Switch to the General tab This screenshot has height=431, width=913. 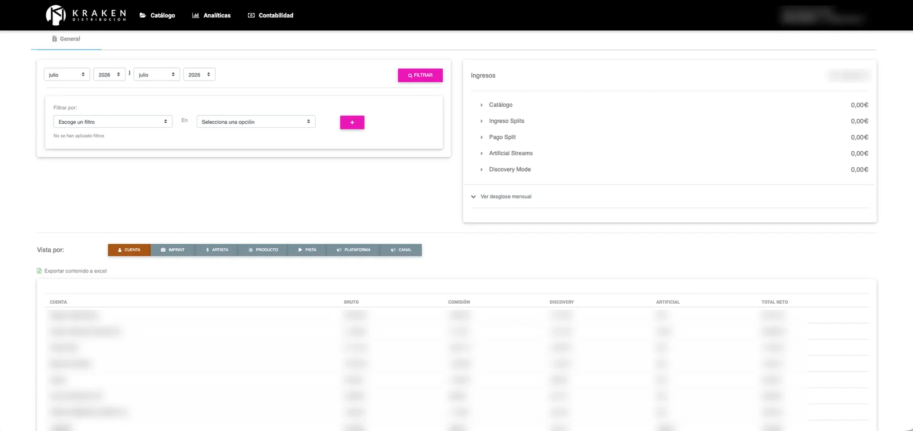[66, 39]
